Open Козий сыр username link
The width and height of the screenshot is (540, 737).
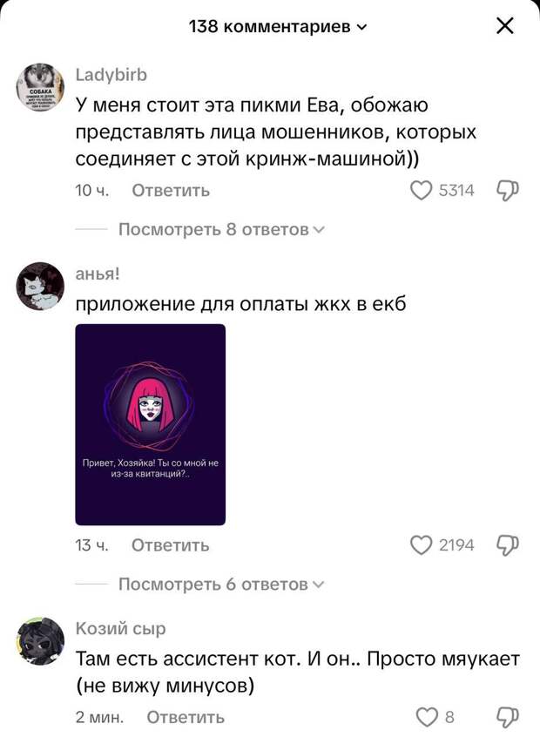coord(121,628)
